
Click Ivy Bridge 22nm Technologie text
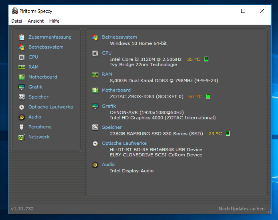144,64
